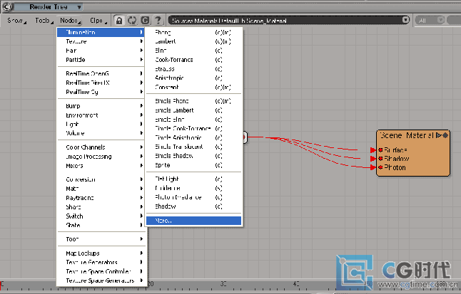Choose the Lambert shader
Viewport: 461px width, 294px height.
pyautogui.click(x=194, y=41)
